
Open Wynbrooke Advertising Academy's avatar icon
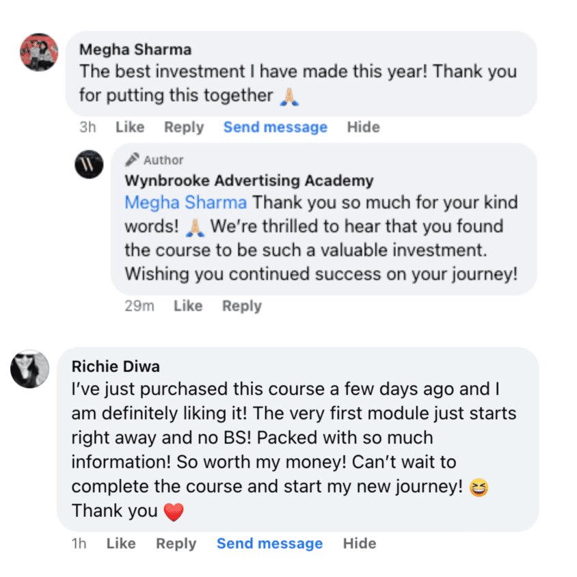(x=89, y=164)
